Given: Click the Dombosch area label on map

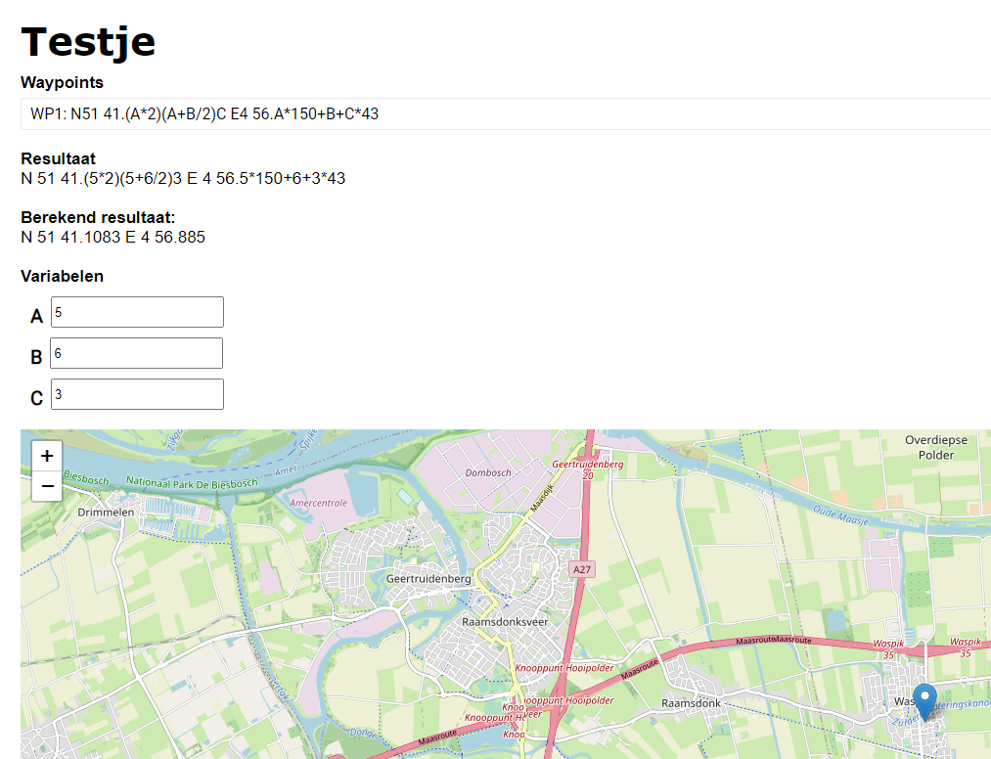Looking at the screenshot, I should tap(488, 472).
